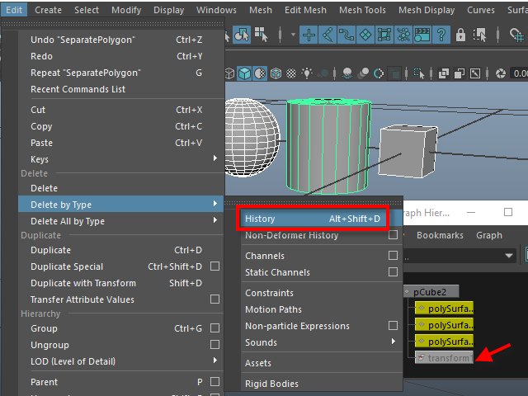This screenshot has height=396, width=528.
Task: Select smooth shade all cube icon
Action: (244, 73)
